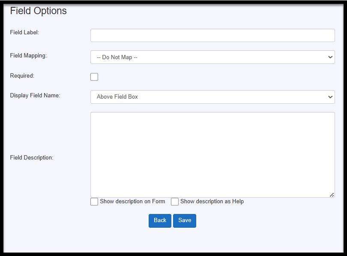Image resolution: width=347 pixels, height=256 pixels.
Task: Click the "Required:" caption text
Action: click(22, 76)
